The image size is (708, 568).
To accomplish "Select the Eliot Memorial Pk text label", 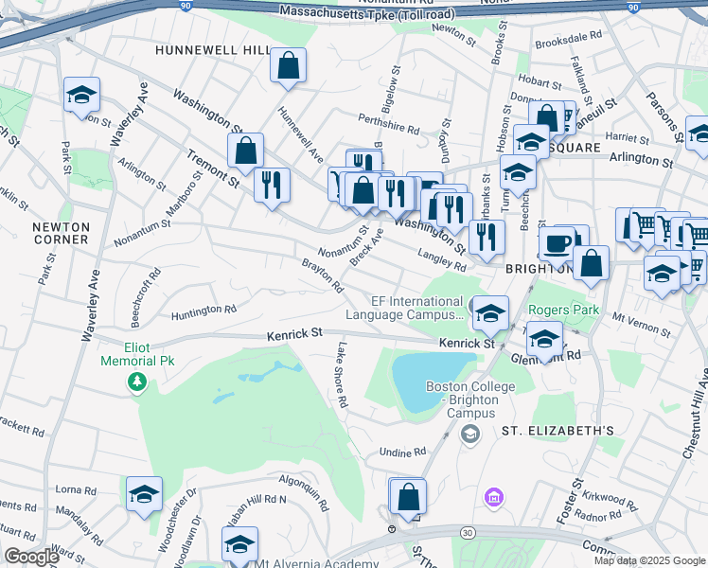I will (x=137, y=354).
